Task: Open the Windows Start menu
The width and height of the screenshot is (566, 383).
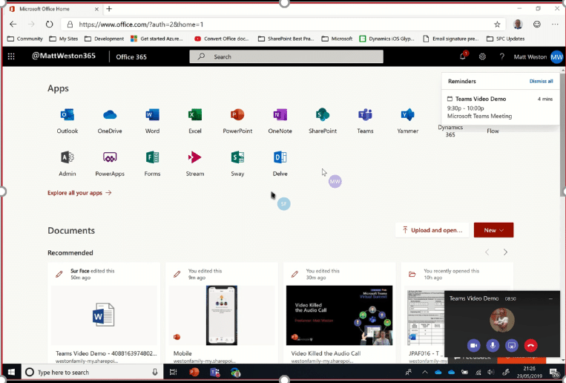Action: pos(11,372)
